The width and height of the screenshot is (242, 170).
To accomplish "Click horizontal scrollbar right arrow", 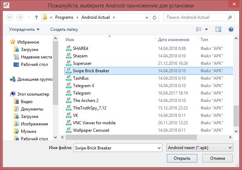I will [230, 137].
